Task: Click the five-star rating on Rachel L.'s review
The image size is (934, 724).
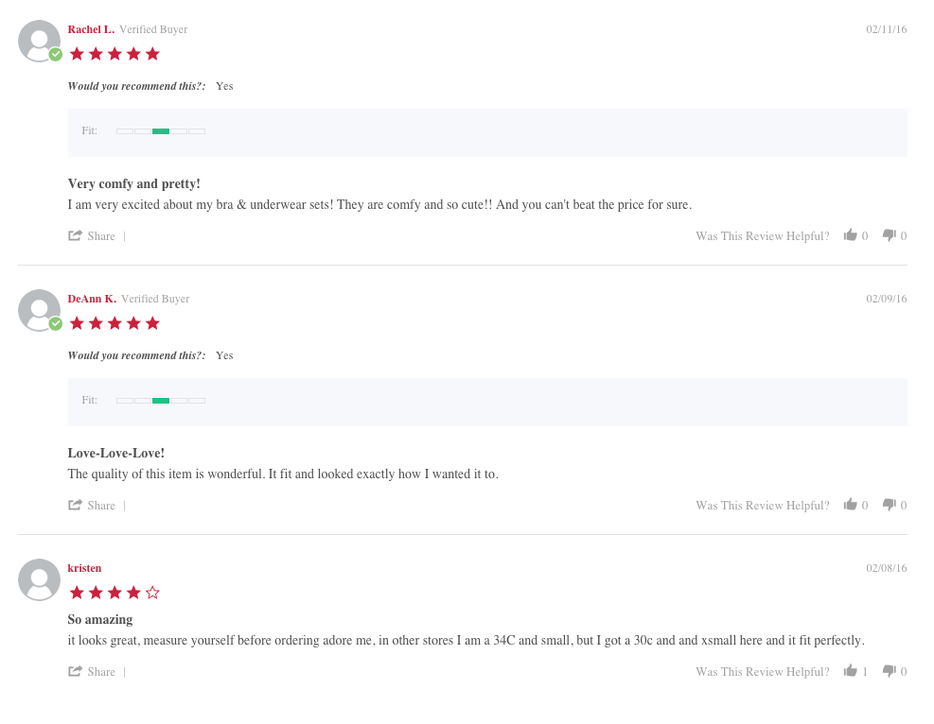Action: (115, 54)
